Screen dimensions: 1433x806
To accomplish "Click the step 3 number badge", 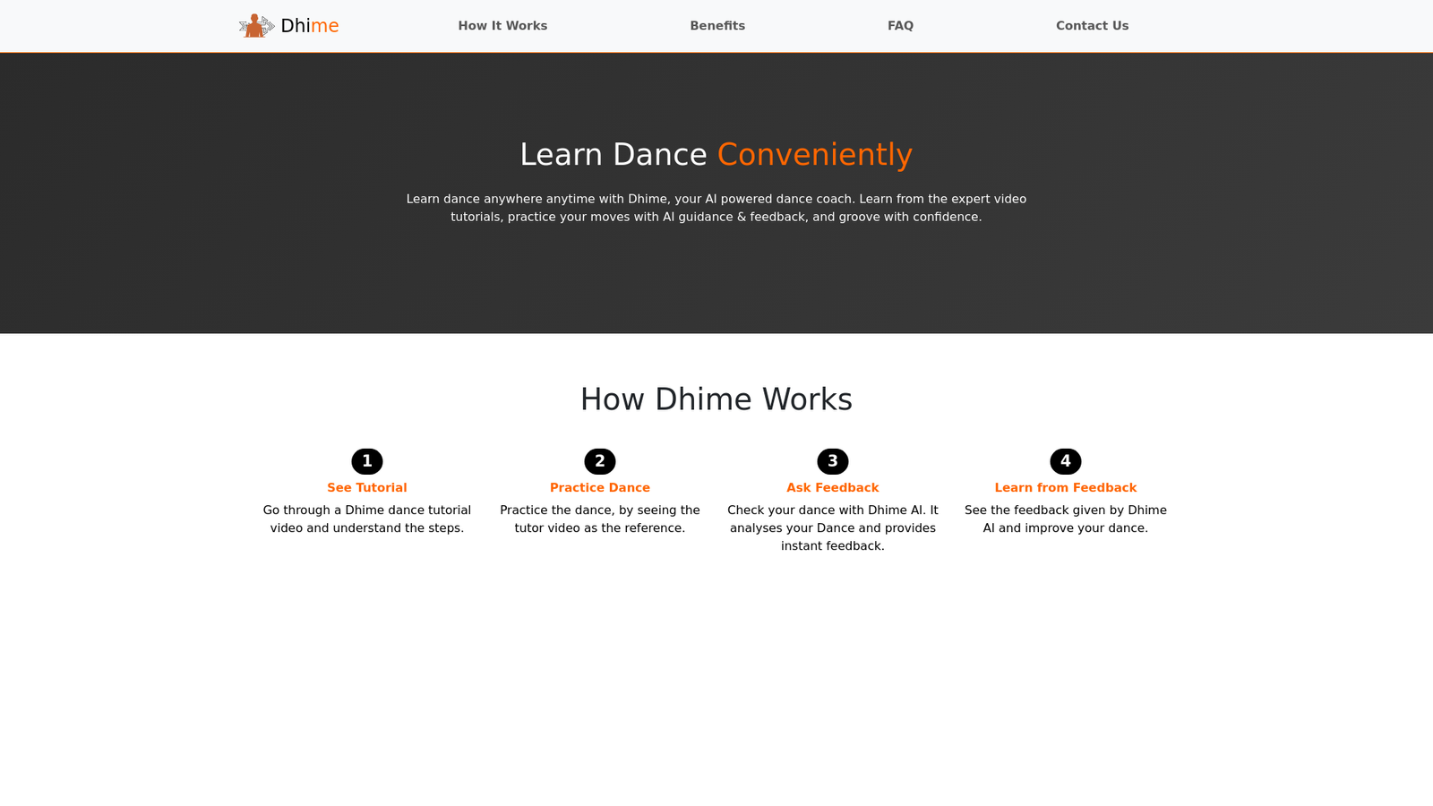I will pyautogui.click(x=833, y=461).
